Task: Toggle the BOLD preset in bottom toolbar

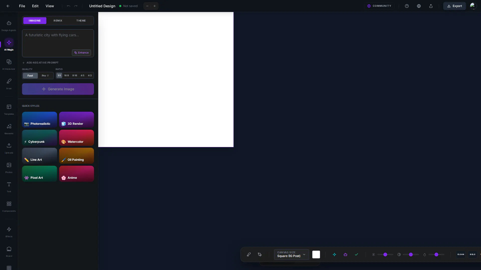Action: 472,254
